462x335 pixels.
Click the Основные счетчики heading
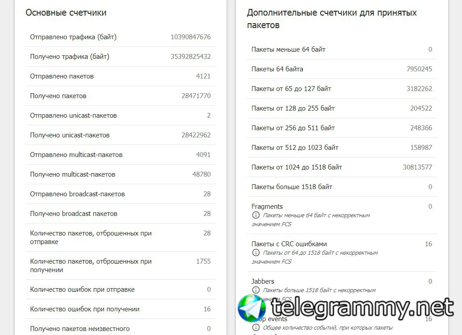pyautogui.click(x=66, y=12)
